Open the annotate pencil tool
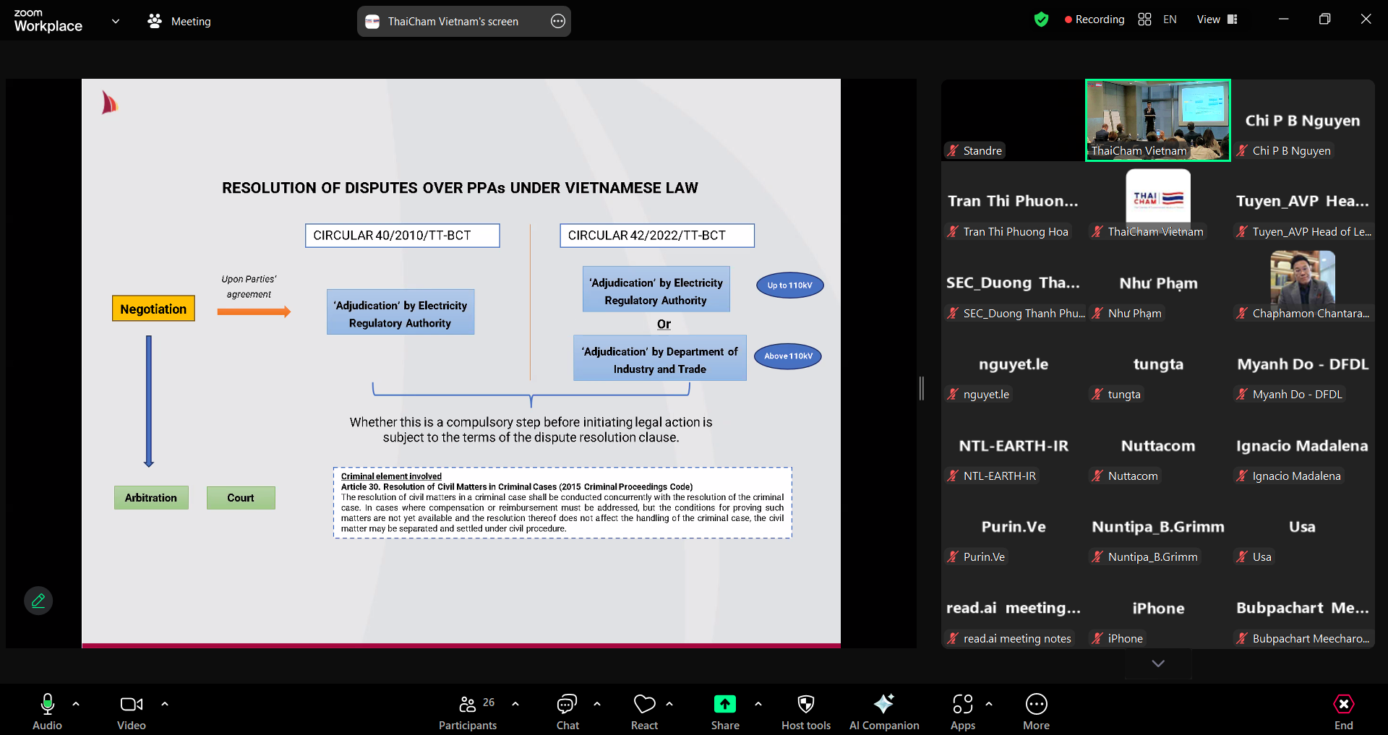This screenshot has width=1388, height=735. pyautogui.click(x=38, y=601)
